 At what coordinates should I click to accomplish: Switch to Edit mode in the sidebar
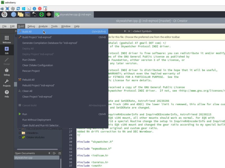click(x=7, y=50)
